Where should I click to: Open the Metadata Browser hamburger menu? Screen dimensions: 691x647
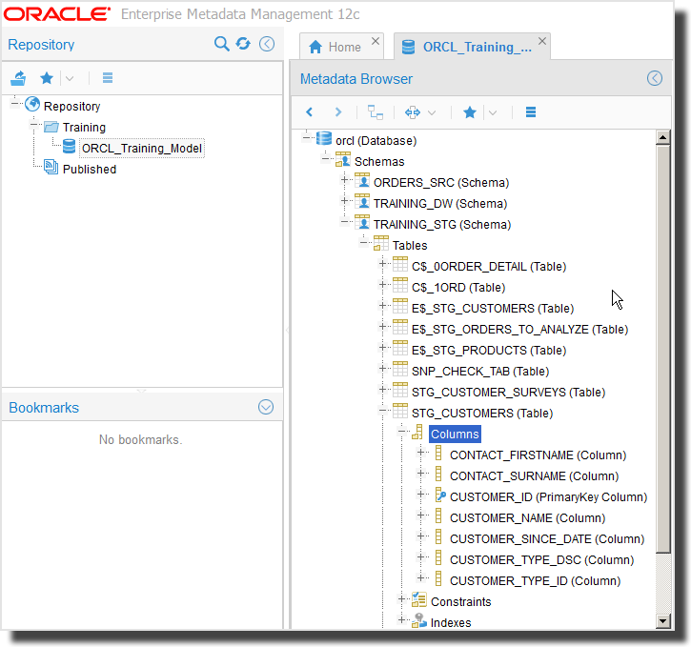(x=531, y=112)
